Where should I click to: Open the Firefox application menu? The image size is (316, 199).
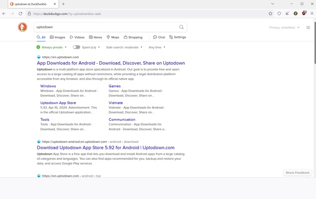(x=312, y=14)
